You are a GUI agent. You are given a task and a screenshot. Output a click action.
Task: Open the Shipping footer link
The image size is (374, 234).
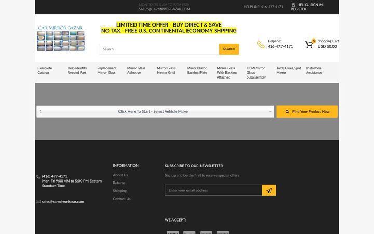tap(120, 191)
